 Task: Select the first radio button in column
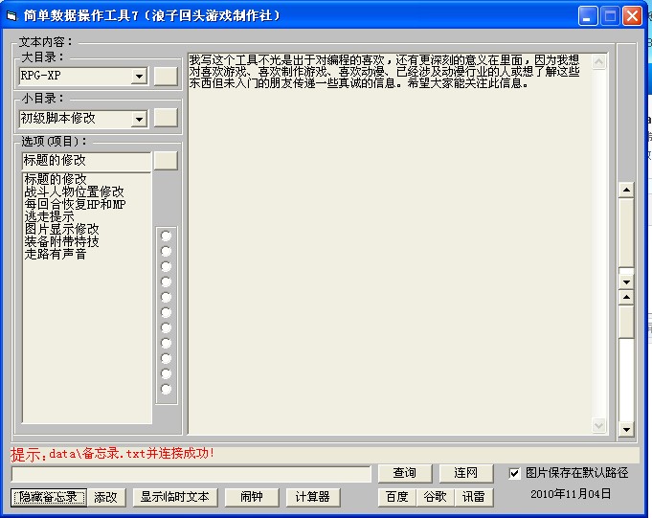point(166,236)
